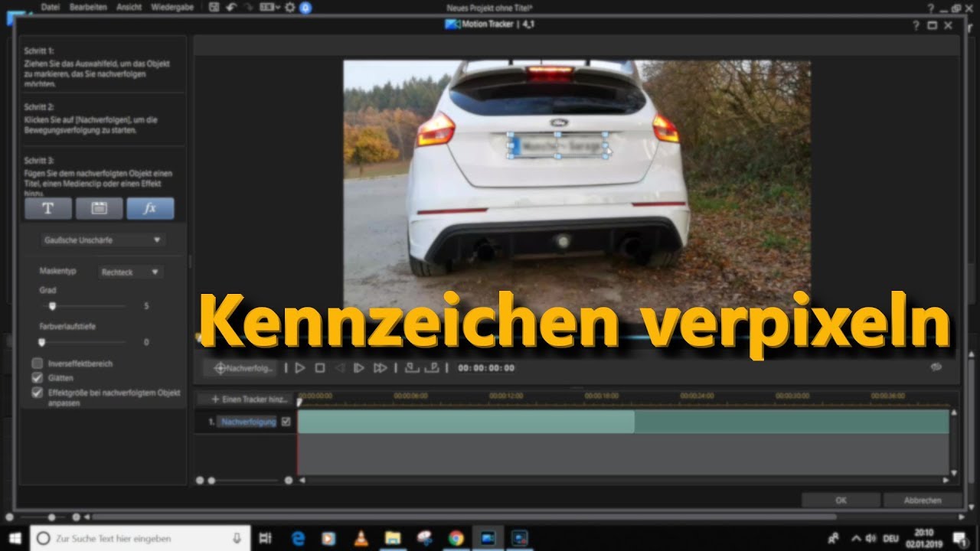The height and width of the screenshot is (551, 980).
Task: Click timeline horizontal scroll-right arrow
Action: [x=946, y=481]
